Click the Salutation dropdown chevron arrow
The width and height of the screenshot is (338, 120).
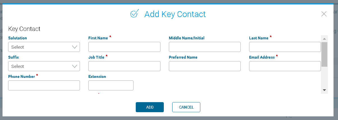(x=75, y=47)
